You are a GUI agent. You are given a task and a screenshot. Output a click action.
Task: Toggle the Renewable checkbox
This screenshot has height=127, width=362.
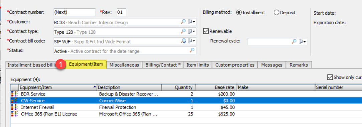(x=206, y=31)
